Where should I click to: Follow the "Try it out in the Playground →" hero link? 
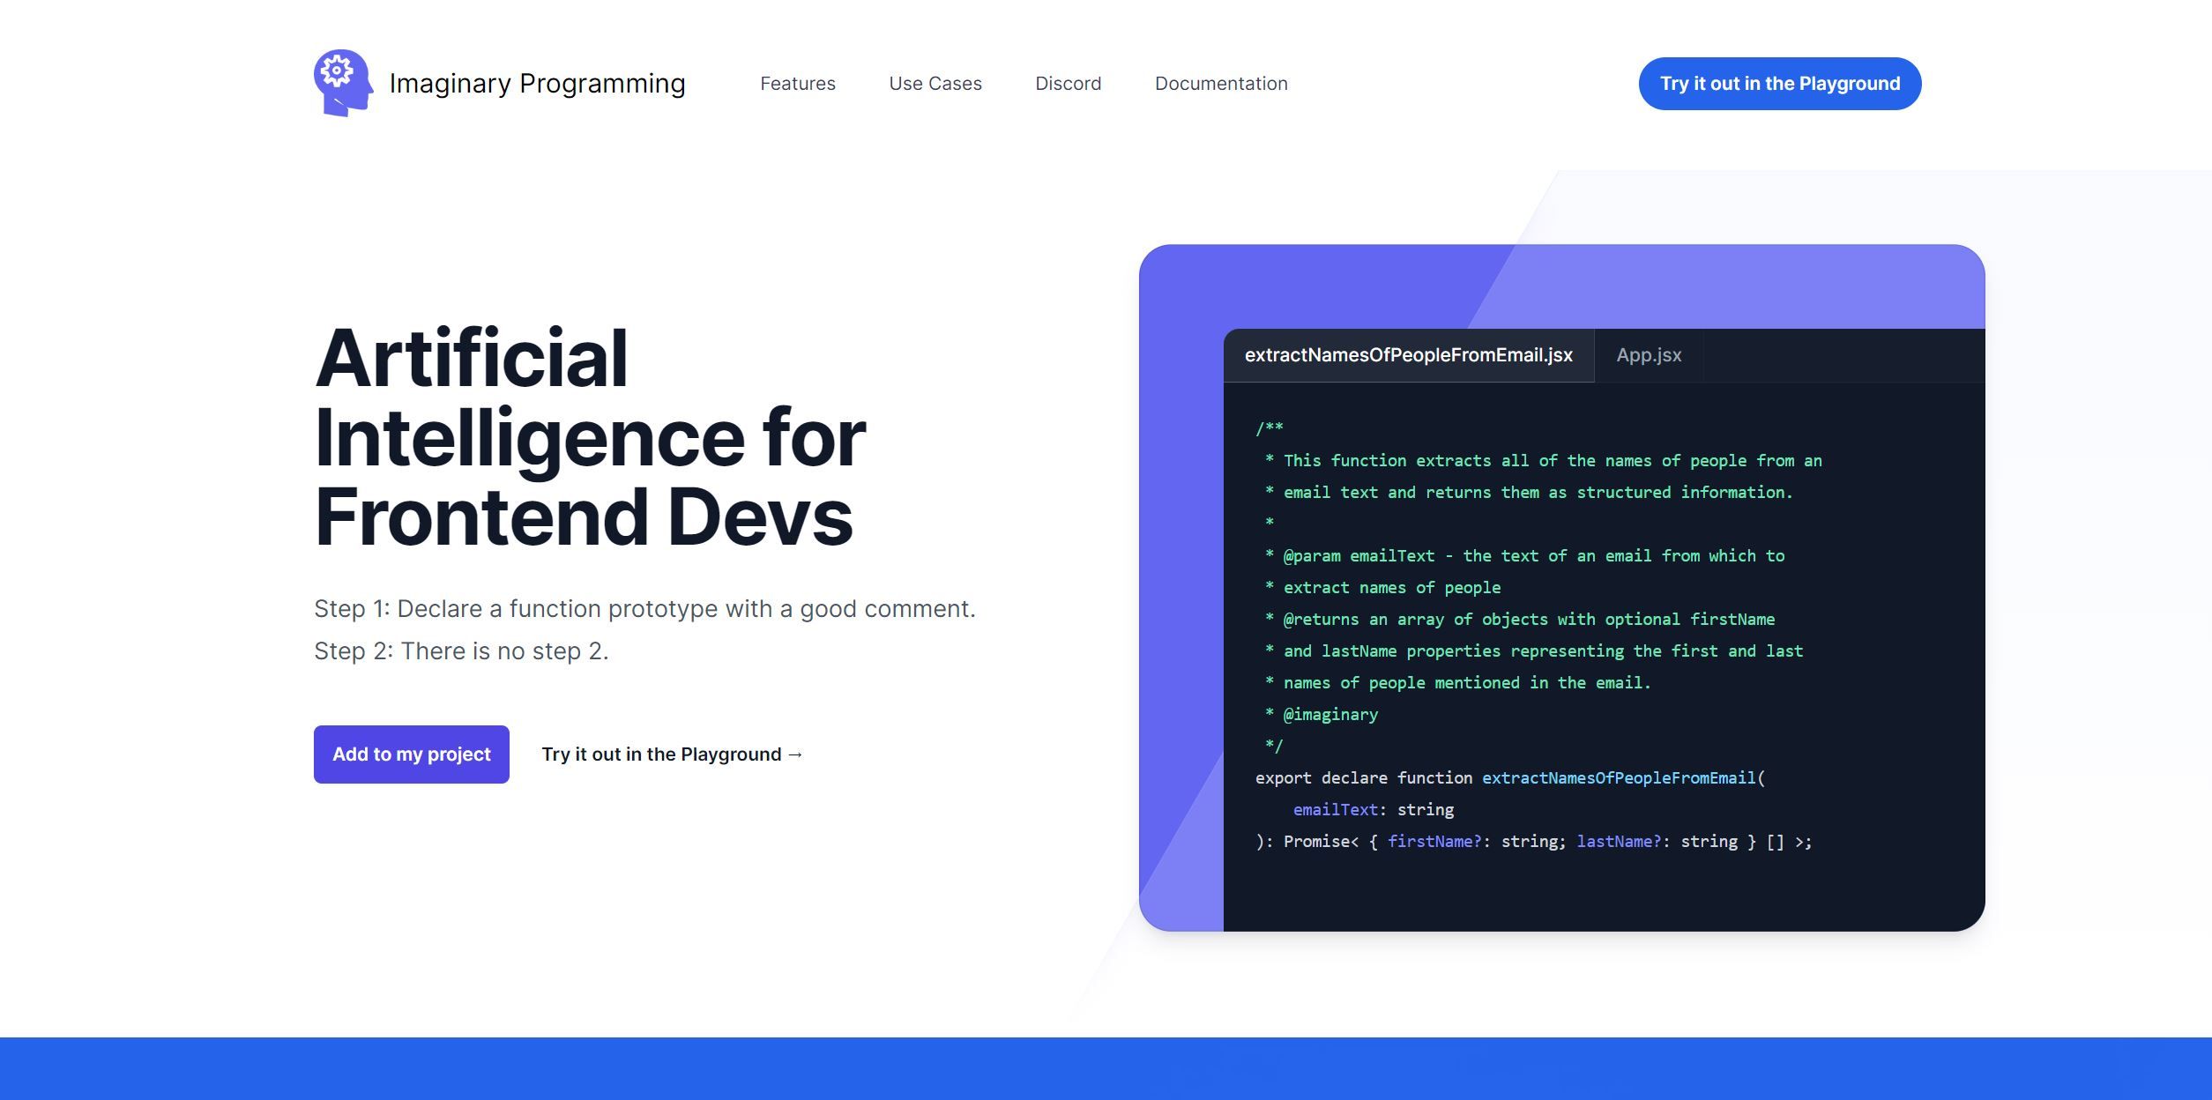[x=672, y=754]
